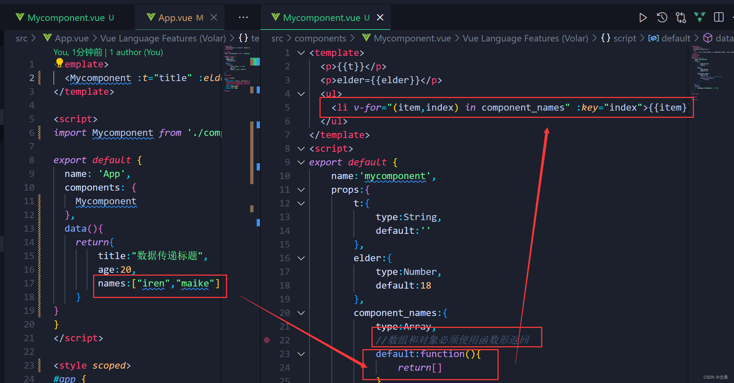Viewport: 734px width, 383px height.
Task: Click the 'maike' string in names array
Action: 195,284
